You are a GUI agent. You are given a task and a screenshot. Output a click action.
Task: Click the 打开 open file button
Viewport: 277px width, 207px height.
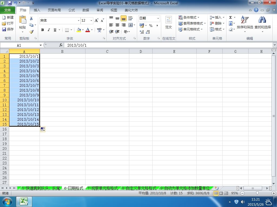coord(8,23)
